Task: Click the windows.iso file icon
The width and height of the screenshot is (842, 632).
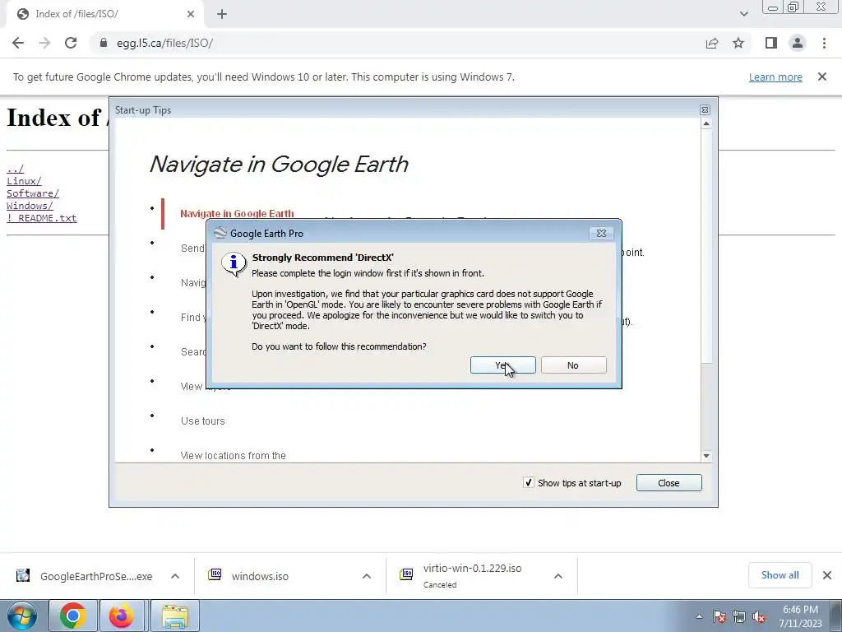Action: pos(215,575)
